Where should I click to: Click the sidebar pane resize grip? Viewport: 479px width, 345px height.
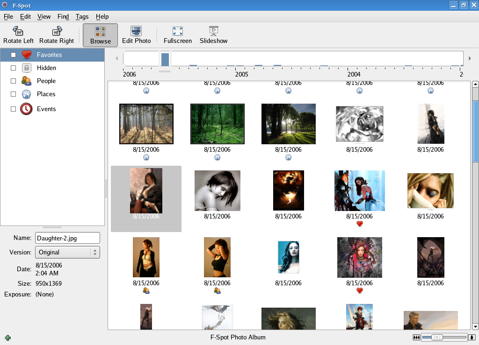click(106, 189)
